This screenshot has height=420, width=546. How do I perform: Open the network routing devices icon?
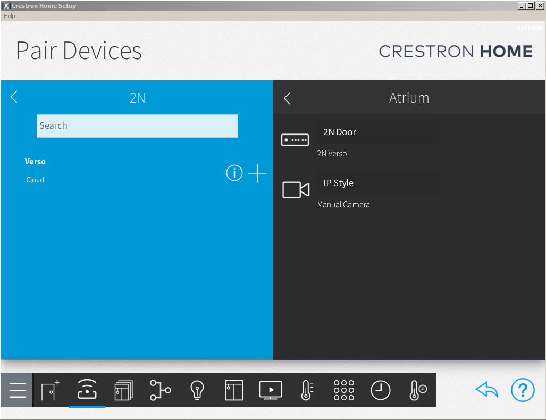[160, 390]
